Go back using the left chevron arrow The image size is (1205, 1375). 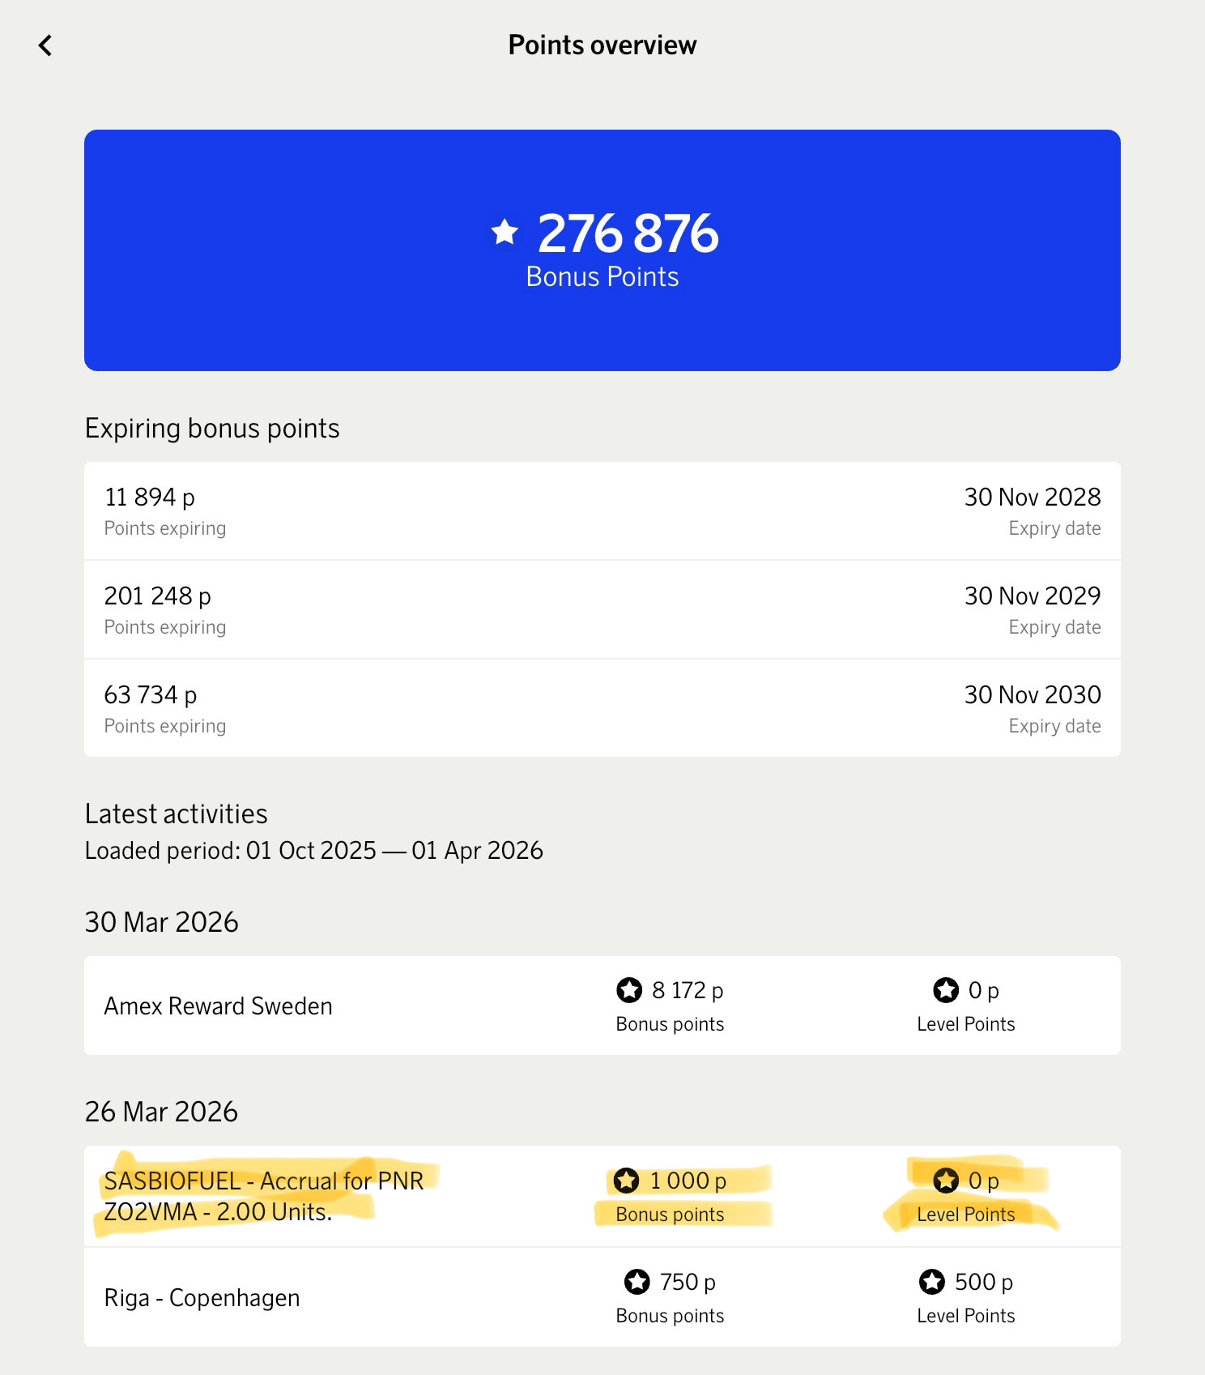[45, 45]
